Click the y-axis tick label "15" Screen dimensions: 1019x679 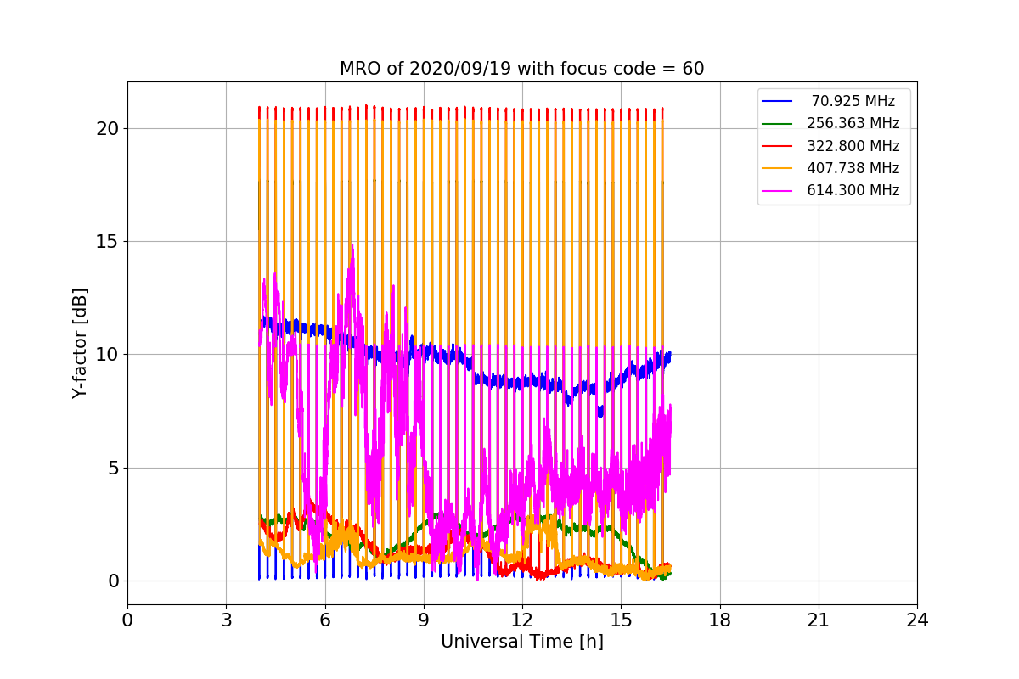[x=109, y=241]
